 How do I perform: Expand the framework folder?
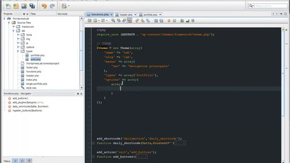pos(14,27)
